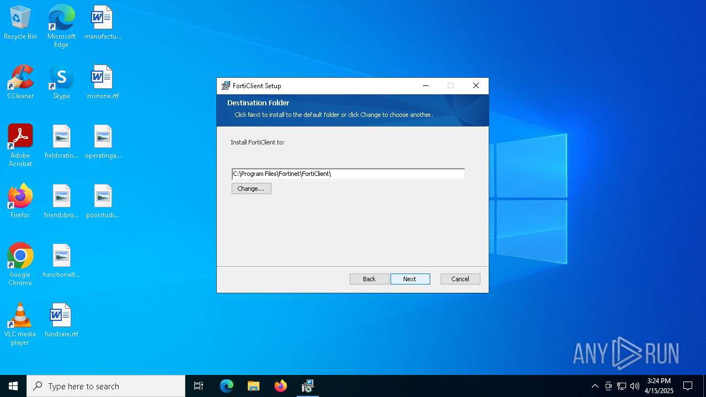
Task: Click the Next button in FortiClient Setup
Action: 410,279
